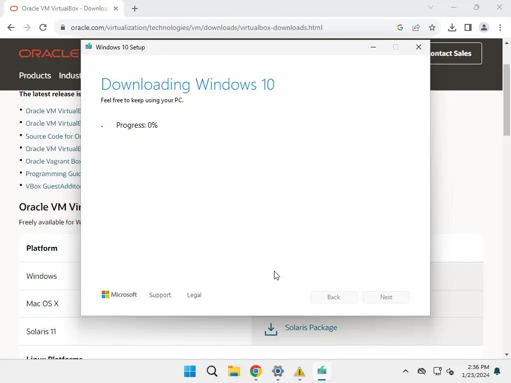The width and height of the screenshot is (511, 383).
Task: Click Microsoft logo in Setup dialog
Action: 119,295
